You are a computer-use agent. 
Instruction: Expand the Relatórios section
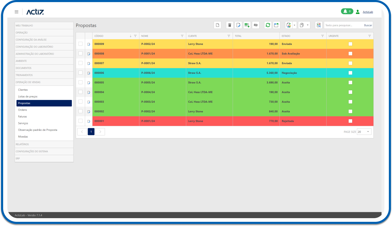click(x=44, y=144)
